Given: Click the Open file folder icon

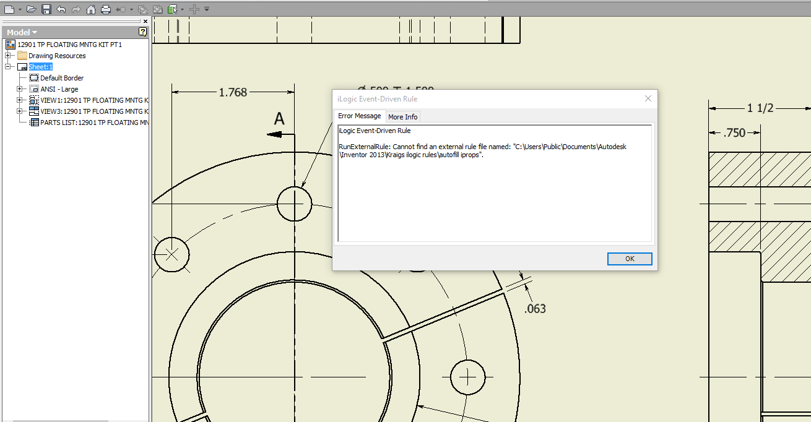Looking at the screenshot, I should [x=31, y=9].
